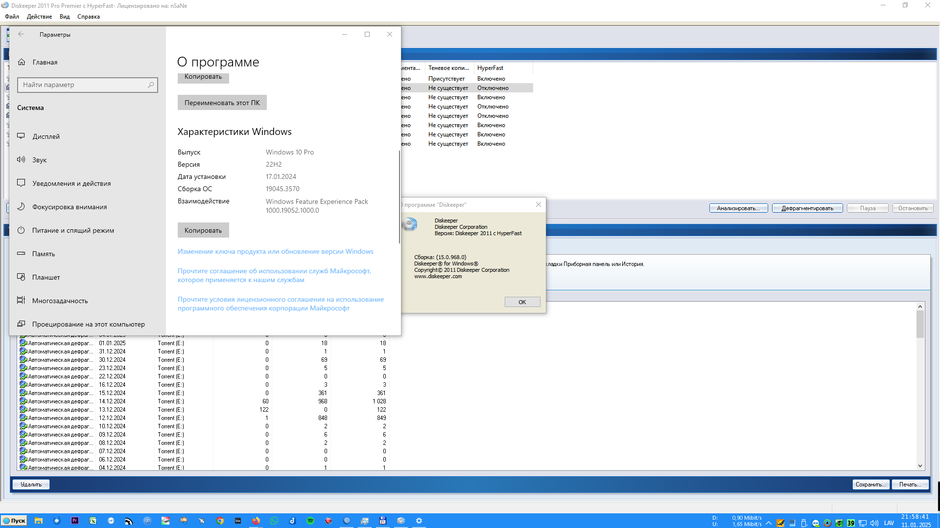Open the Вид menu in Diskeeper
This screenshot has width=940, height=528.
click(65, 17)
